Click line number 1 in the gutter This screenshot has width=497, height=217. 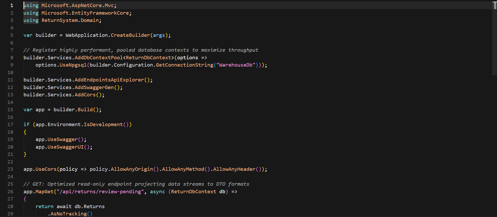pyautogui.click(x=12, y=5)
